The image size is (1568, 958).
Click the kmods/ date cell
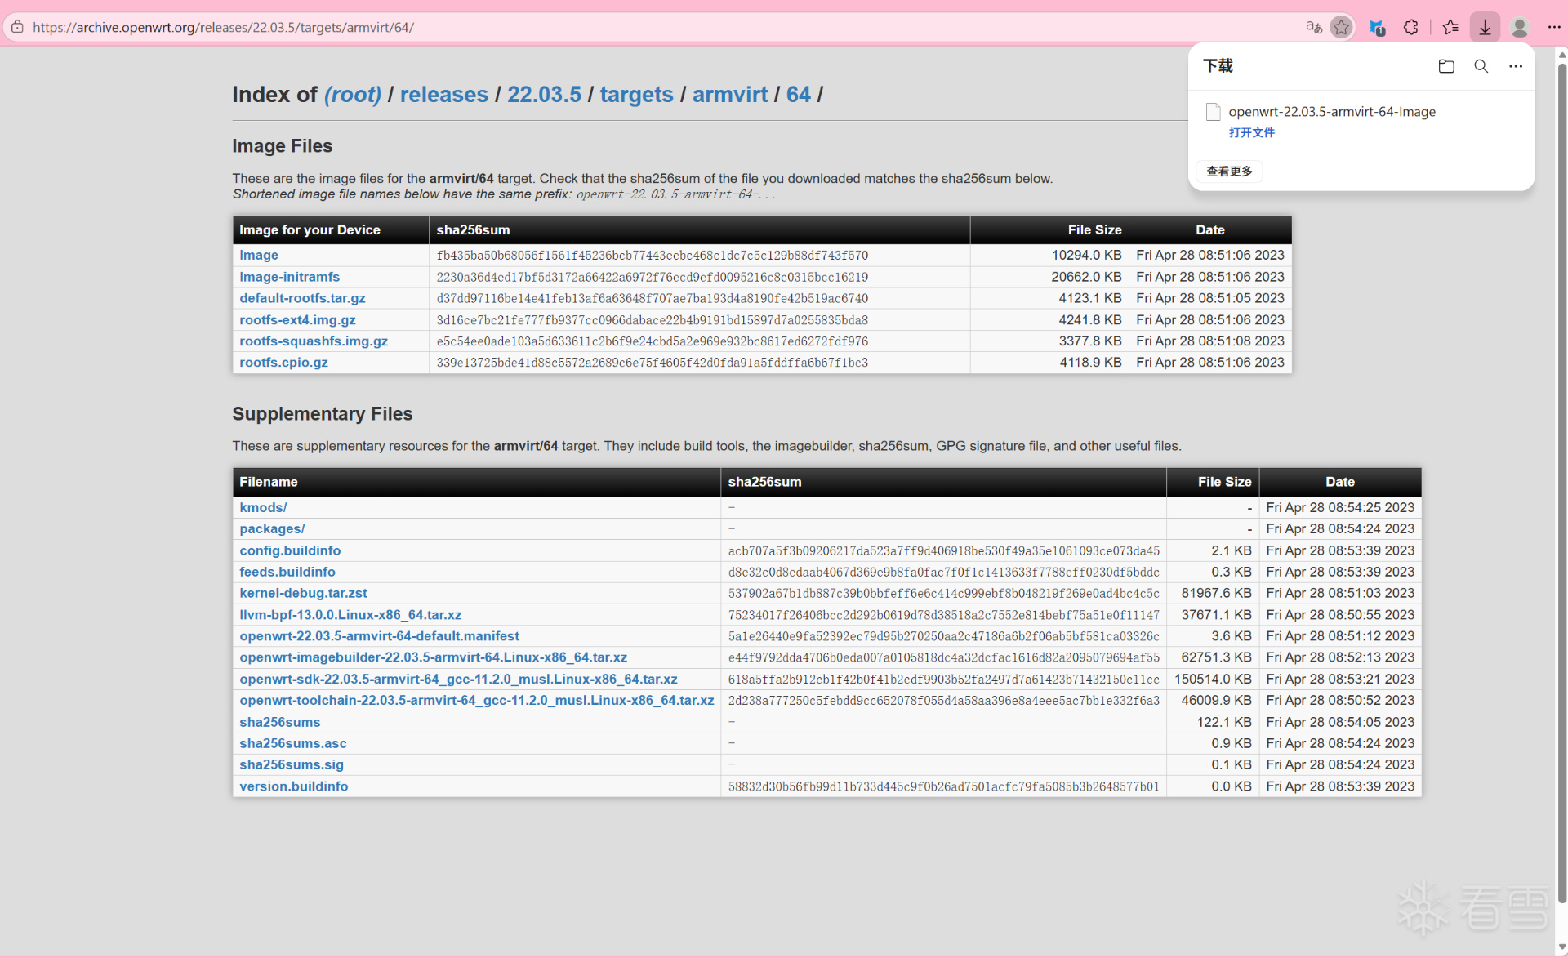coord(1340,508)
